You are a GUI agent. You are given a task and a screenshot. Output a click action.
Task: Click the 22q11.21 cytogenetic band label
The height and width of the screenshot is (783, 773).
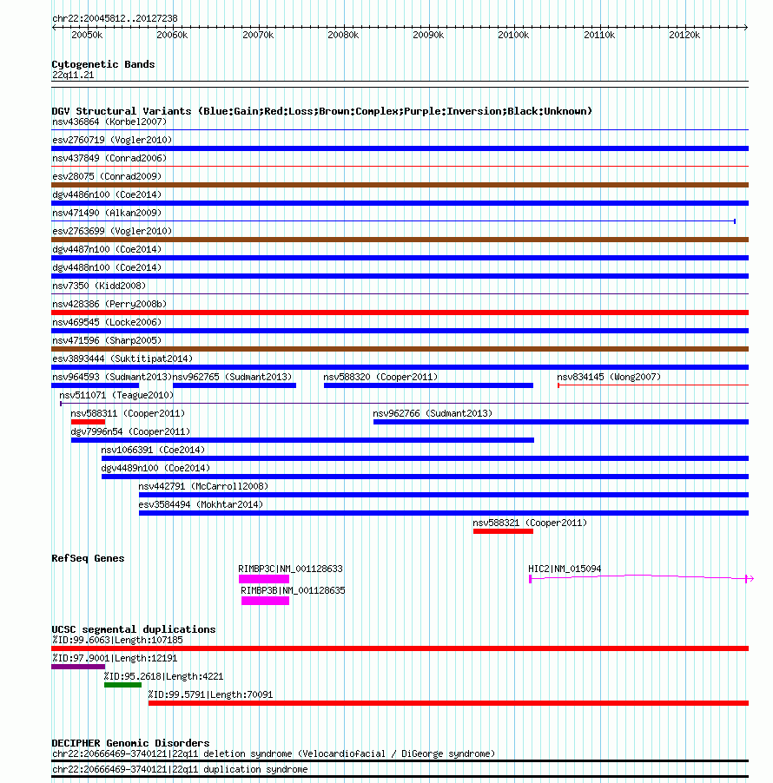click(x=73, y=75)
